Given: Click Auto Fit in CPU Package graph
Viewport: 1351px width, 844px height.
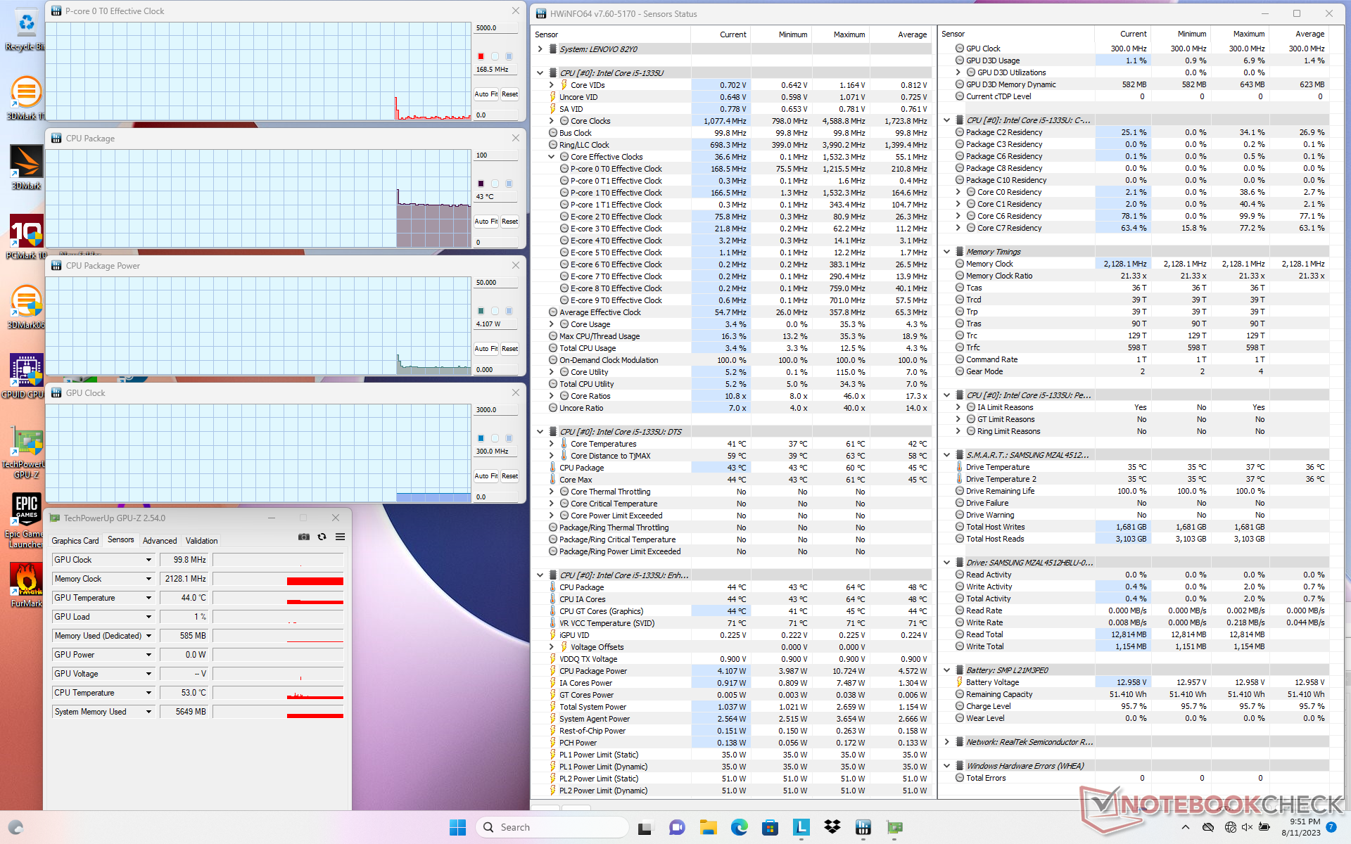Looking at the screenshot, I should coord(486,222).
